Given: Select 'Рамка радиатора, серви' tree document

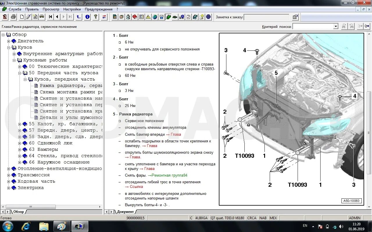Looking at the screenshot, I should (x=71, y=86).
